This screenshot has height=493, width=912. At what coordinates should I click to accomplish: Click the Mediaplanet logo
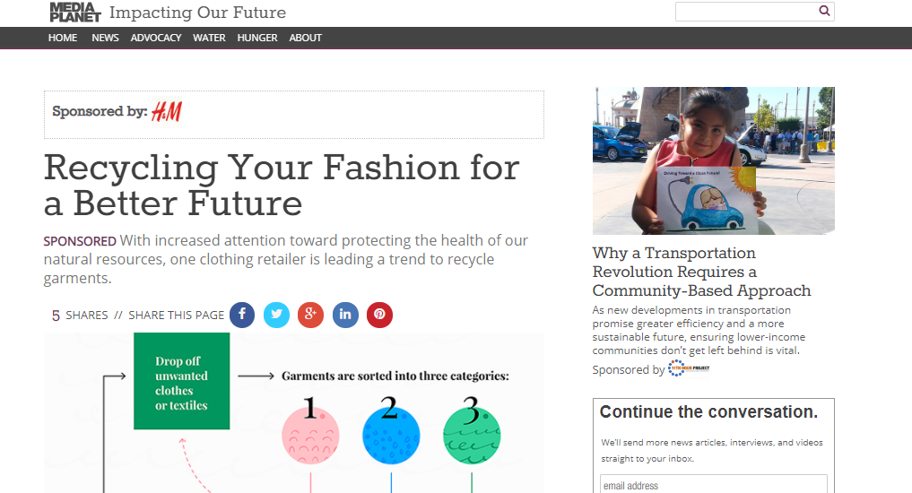[x=74, y=12]
